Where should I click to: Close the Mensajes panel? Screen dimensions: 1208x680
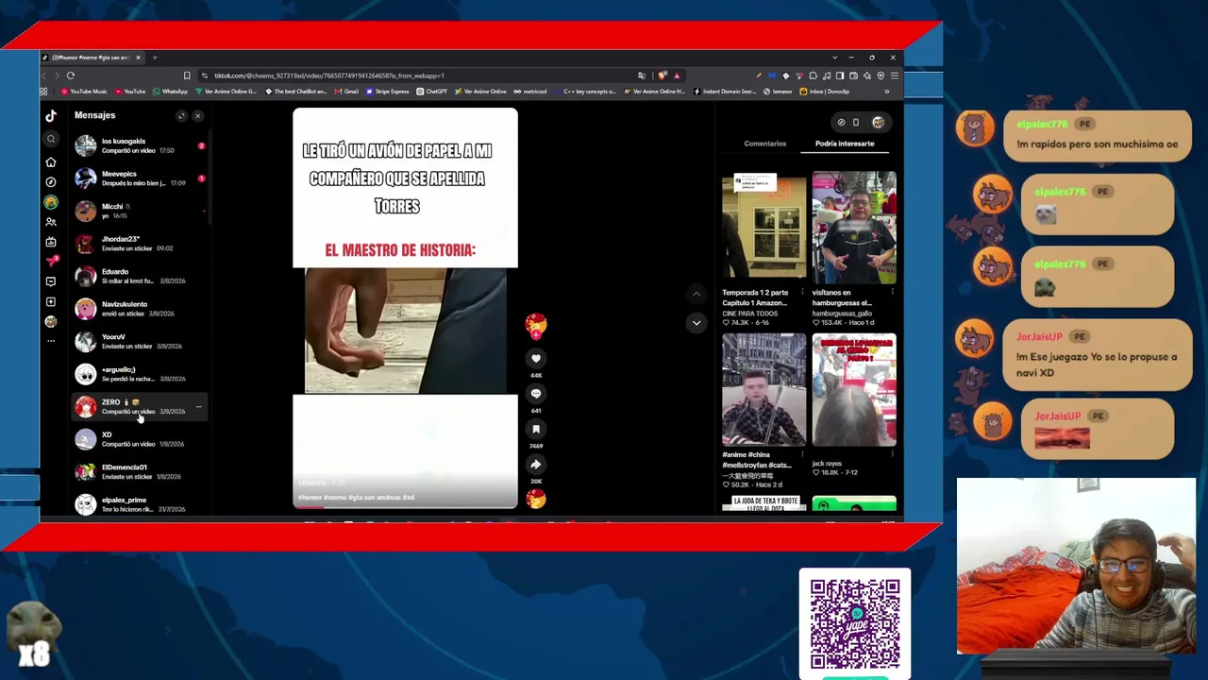(x=197, y=116)
